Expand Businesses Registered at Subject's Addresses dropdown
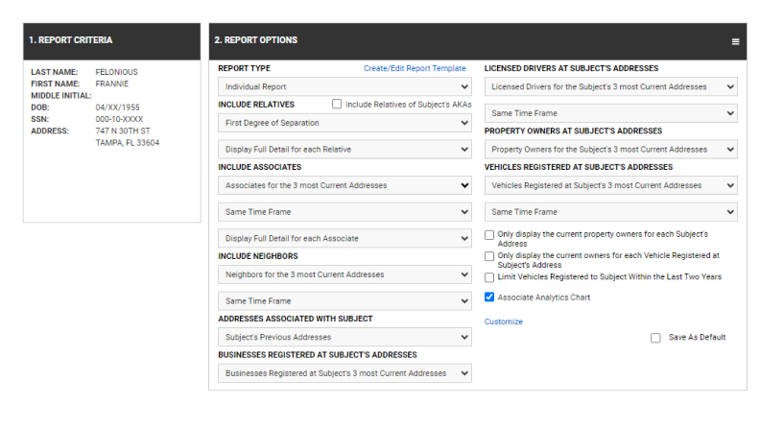Viewport: 760px width, 428px height. pyautogui.click(x=344, y=373)
